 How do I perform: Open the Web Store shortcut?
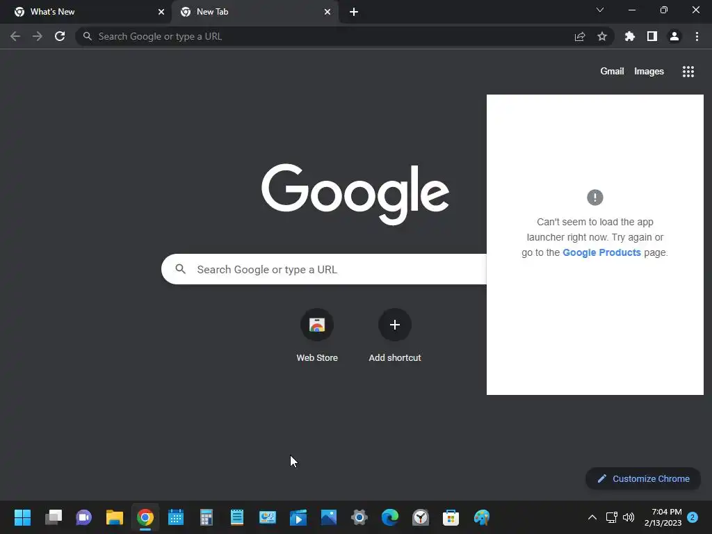[317, 335]
